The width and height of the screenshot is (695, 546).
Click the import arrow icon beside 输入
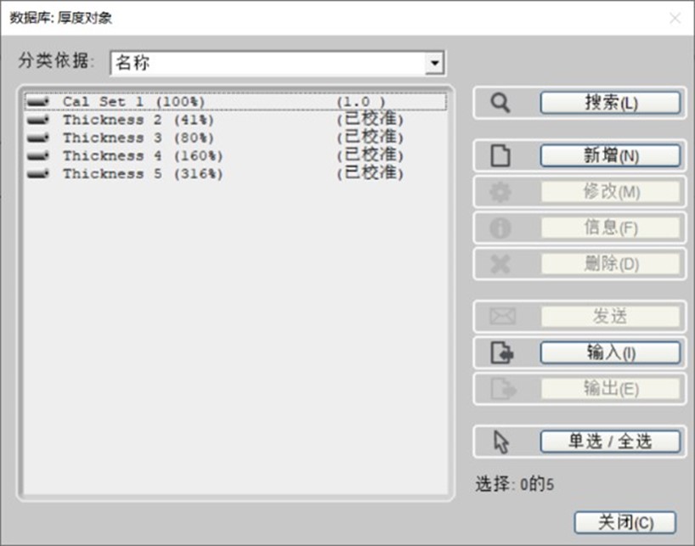(x=501, y=352)
